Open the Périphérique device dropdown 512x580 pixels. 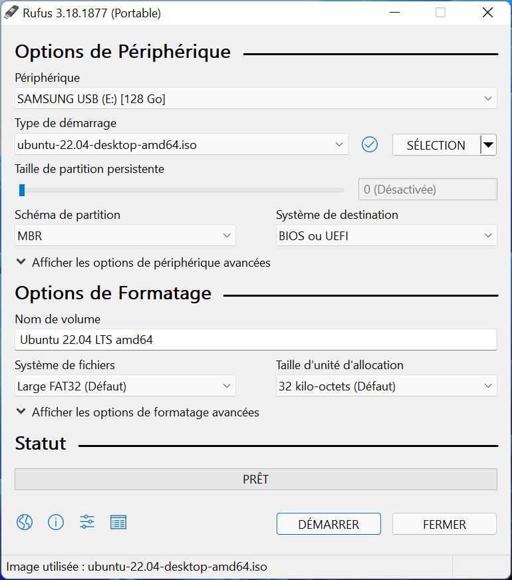point(256,98)
